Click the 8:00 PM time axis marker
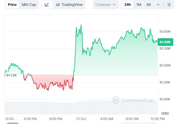Screen dimensions: 175x124 tap(56, 119)
